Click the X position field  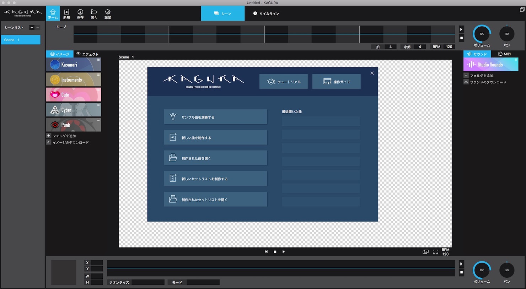pyautogui.click(x=97, y=263)
